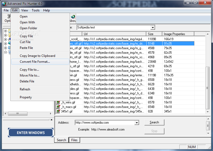
Task: Switch to the Files tab
Action: tap(74, 140)
